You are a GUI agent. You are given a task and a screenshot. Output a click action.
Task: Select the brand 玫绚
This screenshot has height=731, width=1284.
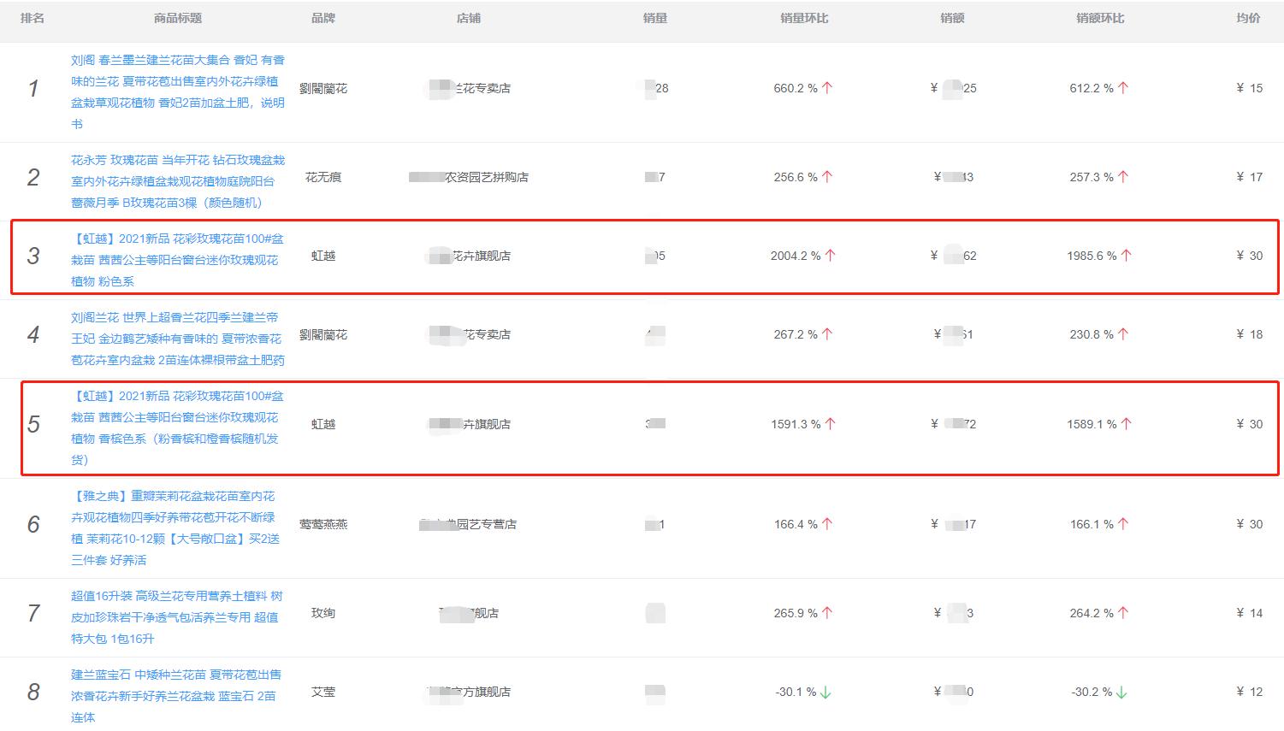pyautogui.click(x=323, y=613)
